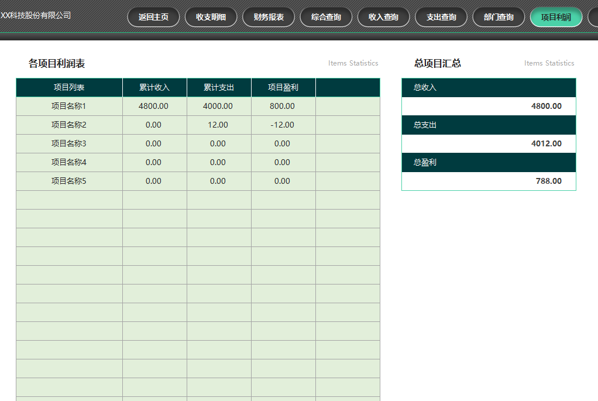The image size is (598, 401).
Task: Click the 项目盈利 column header
Action: pyautogui.click(x=283, y=88)
